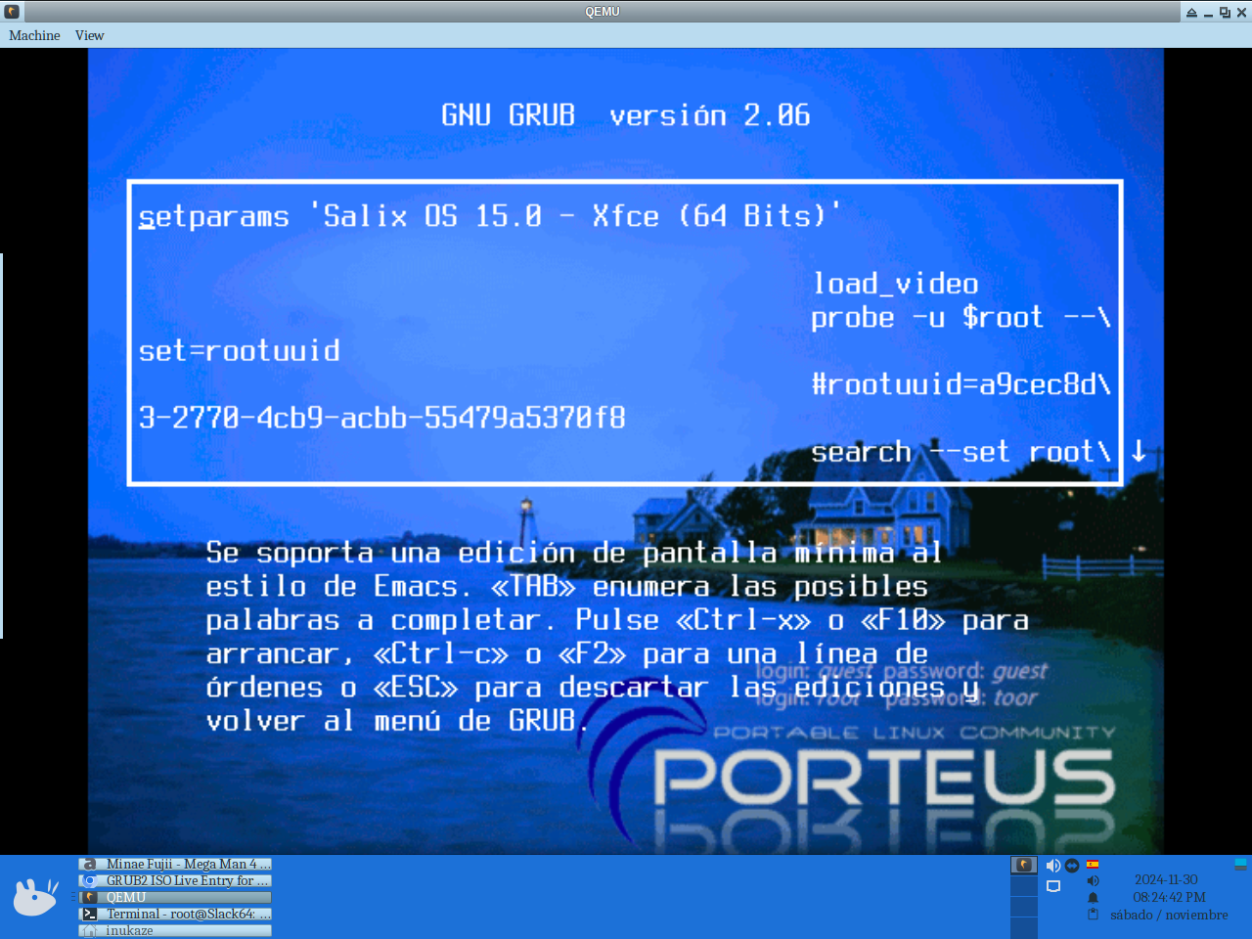Switch to the second empty workspace
Screen dimensions: 1252x939
[1024, 885]
